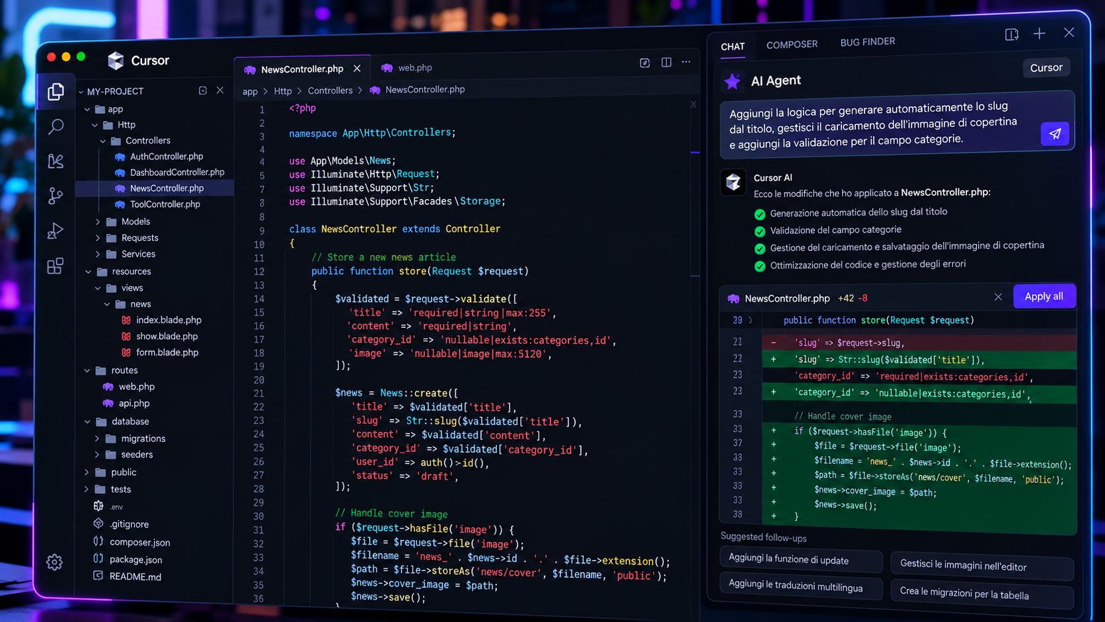Collapse the app folder
This screenshot has width=1105, height=622.
87,110
